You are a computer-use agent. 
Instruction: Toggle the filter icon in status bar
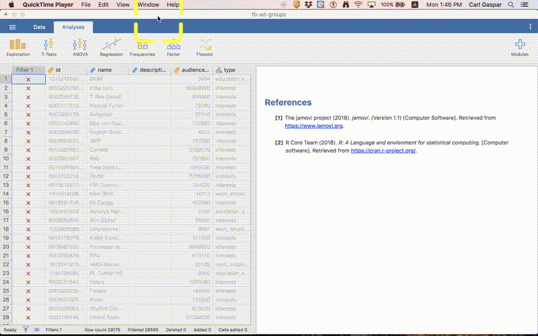point(26,330)
